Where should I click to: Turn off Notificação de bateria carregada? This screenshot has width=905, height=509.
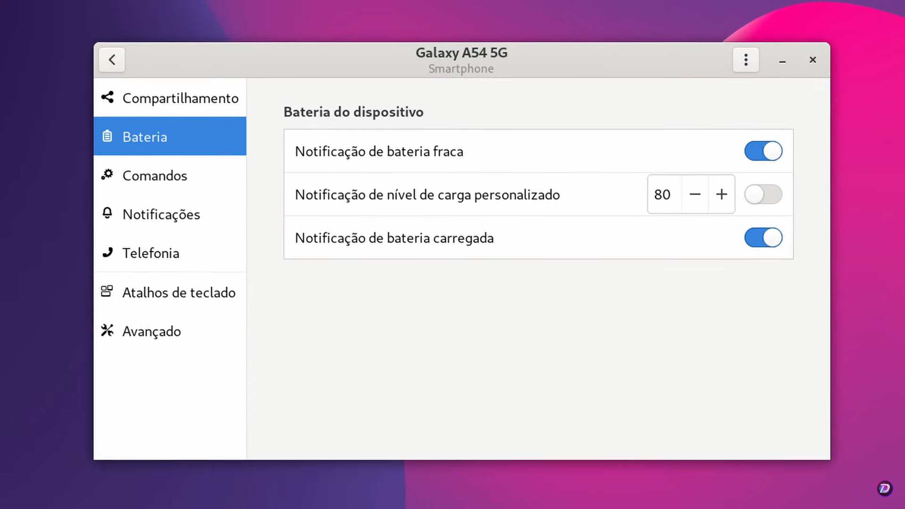(x=763, y=238)
